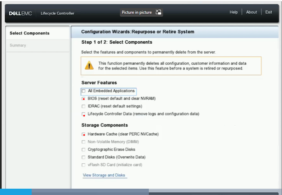Open Help from the top bar
The width and height of the screenshot is (282, 195).
(x=233, y=12)
